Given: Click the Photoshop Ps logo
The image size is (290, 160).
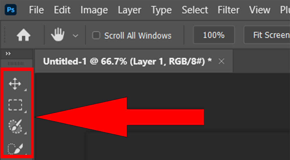Looking at the screenshot, I should (x=11, y=10).
